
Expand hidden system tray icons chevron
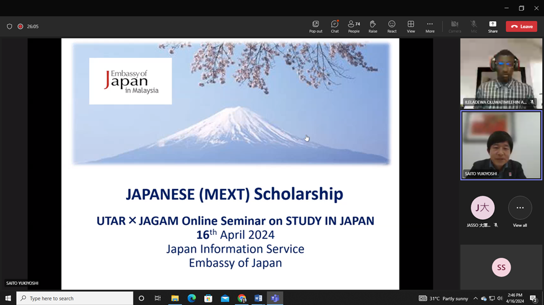click(x=476, y=298)
